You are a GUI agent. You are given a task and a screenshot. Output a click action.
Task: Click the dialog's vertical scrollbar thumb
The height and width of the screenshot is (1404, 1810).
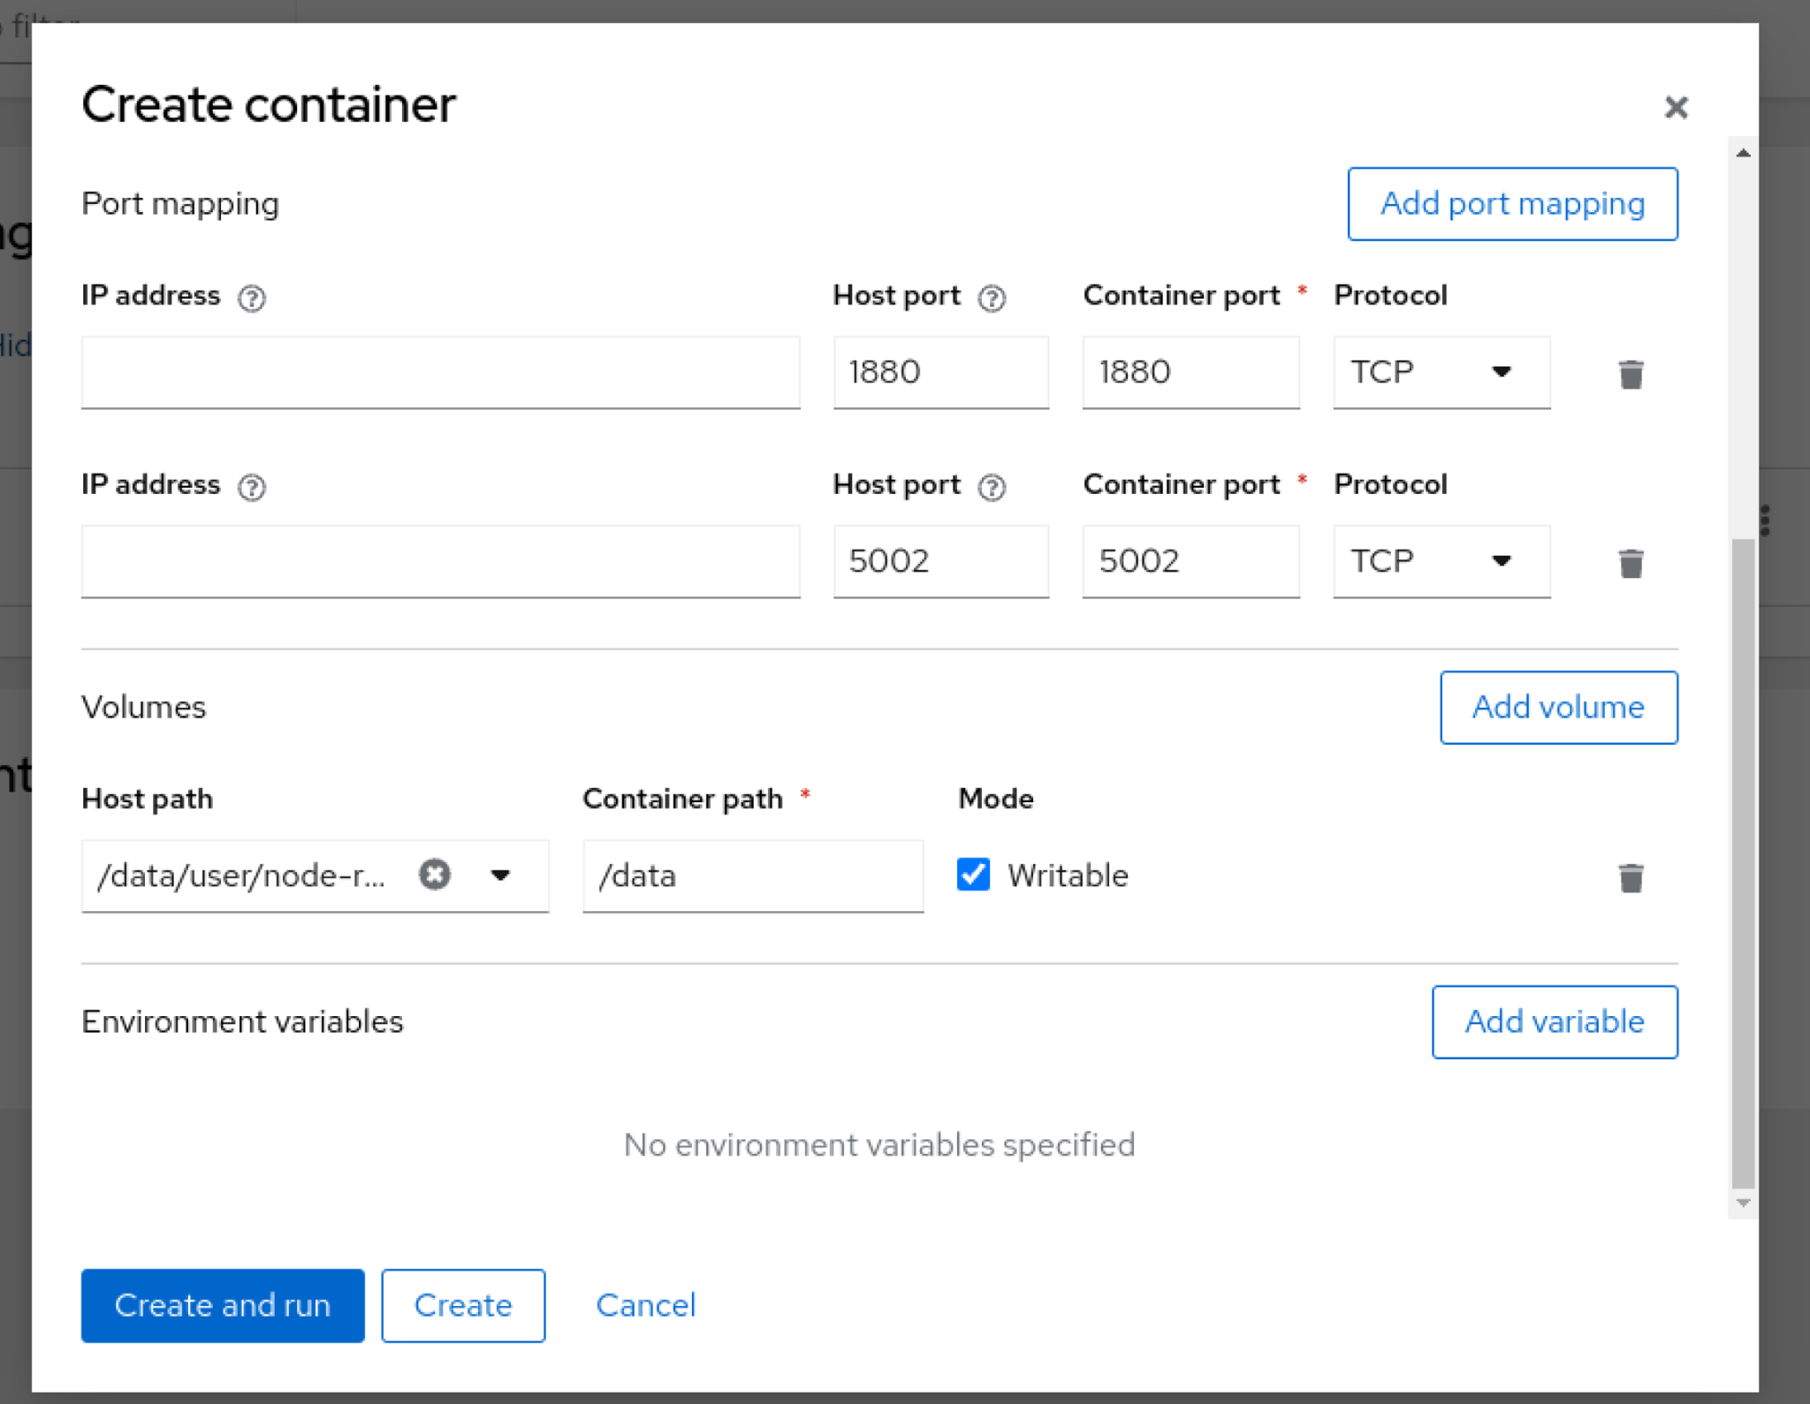(x=1742, y=861)
